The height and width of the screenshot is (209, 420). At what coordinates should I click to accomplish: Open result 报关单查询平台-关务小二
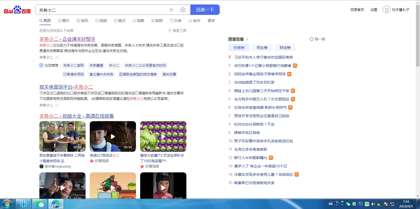coord(66,87)
